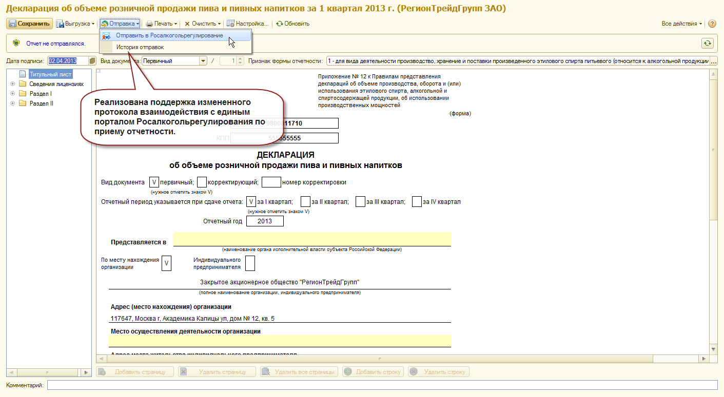Open the Печать print menu
The height and width of the screenshot is (397, 724).
[x=161, y=24]
